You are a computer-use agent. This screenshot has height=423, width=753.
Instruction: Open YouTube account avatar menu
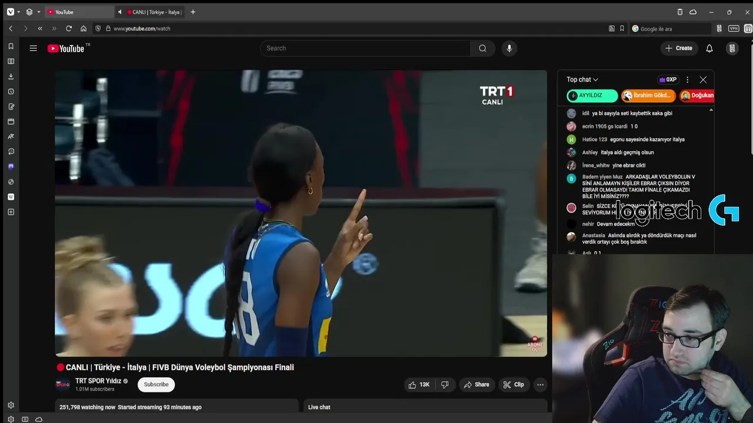click(x=732, y=48)
